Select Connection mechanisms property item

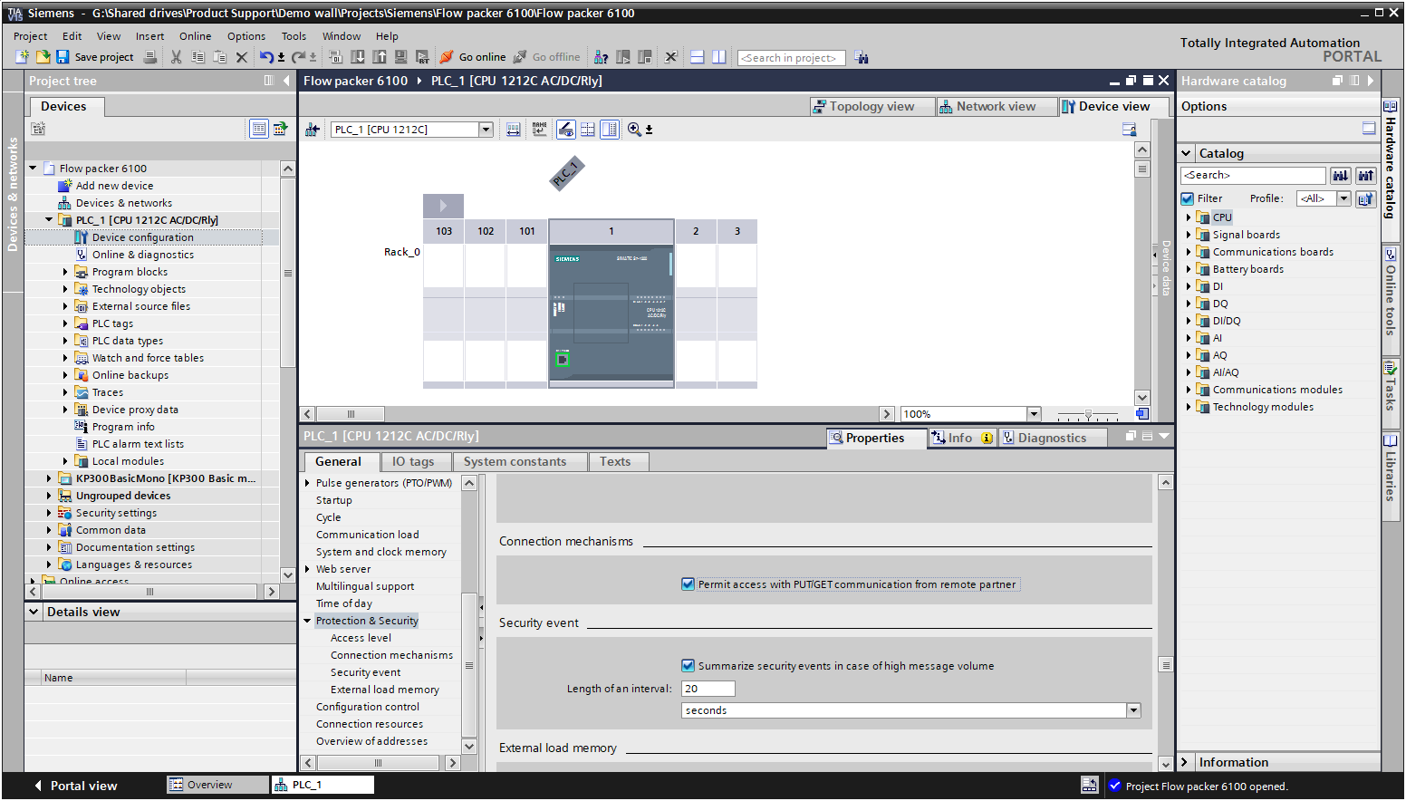click(x=391, y=655)
